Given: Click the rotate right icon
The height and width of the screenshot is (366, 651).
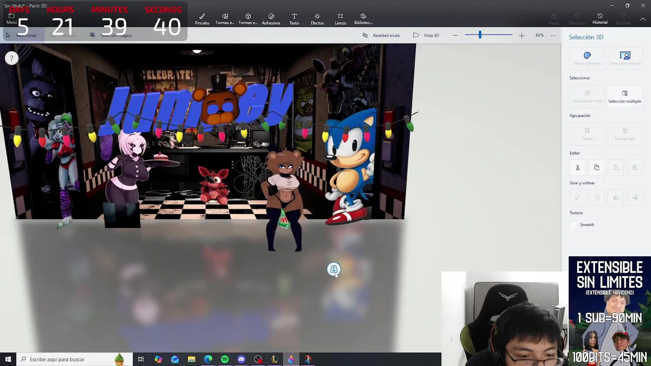Looking at the screenshot, I should 597,197.
